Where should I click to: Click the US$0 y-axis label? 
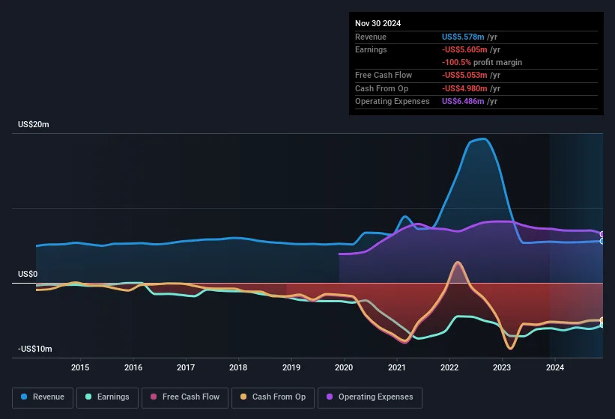pos(28,274)
